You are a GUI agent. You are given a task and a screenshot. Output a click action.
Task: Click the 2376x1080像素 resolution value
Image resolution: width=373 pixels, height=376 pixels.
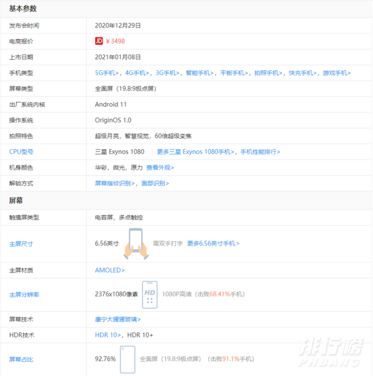click(116, 294)
